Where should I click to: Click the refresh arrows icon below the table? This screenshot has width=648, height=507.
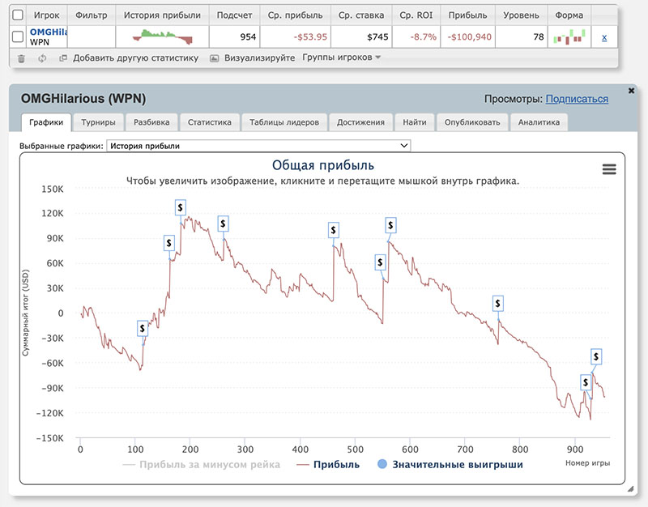(x=41, y=58)
